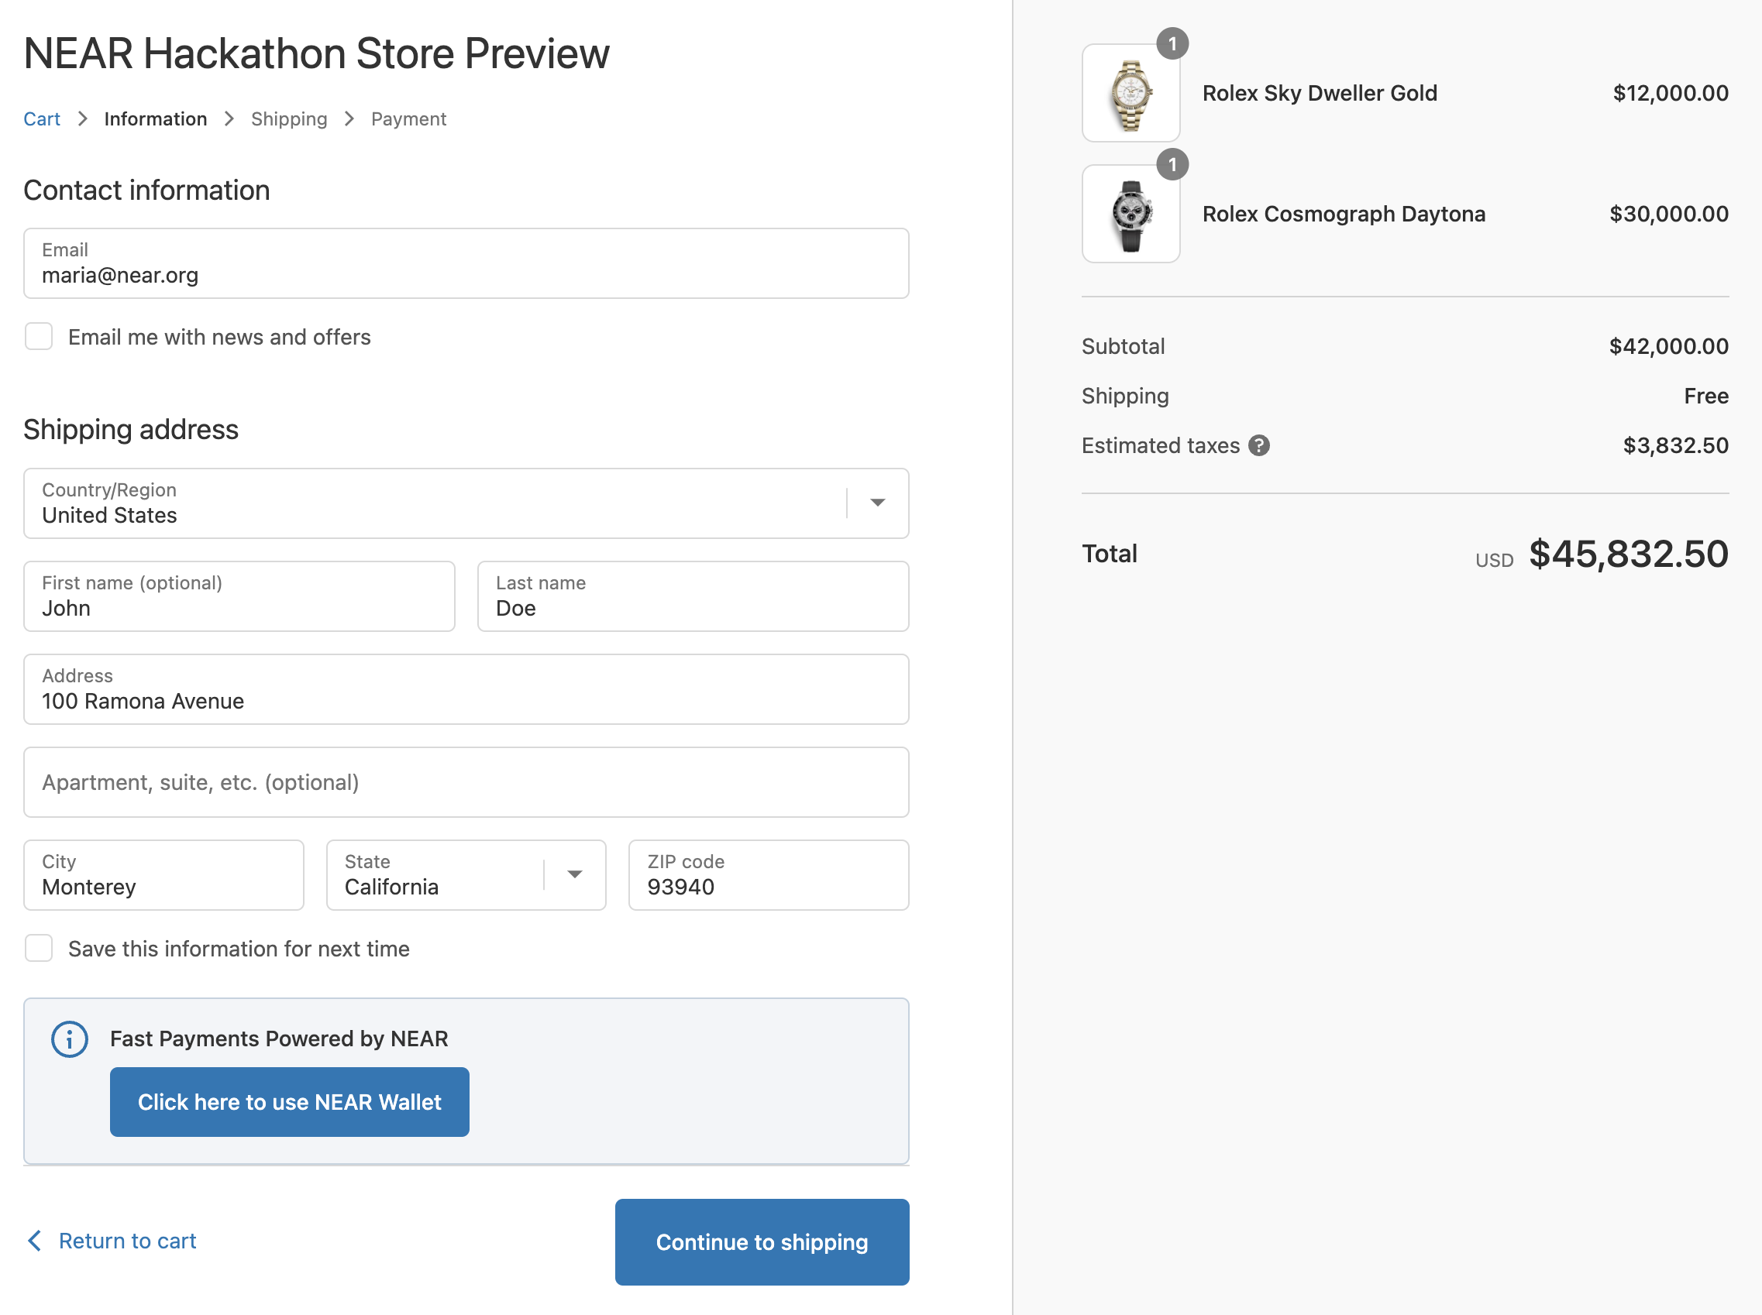1762x1315 pixels.
Task: Select the Payment breadcrumb step
Action: (x=408, y=119)
